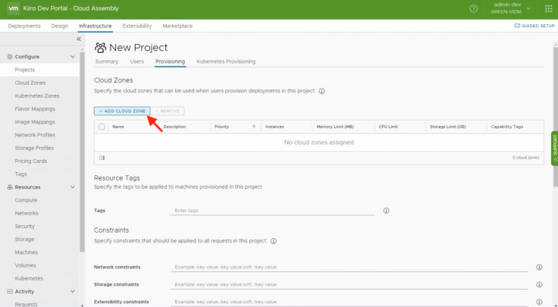Collapse the sidebar with the double chevron

pos(79,39)
